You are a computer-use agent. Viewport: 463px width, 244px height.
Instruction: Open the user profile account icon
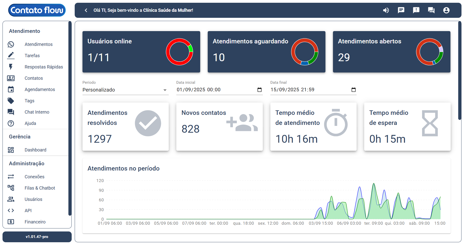[446, 10]
